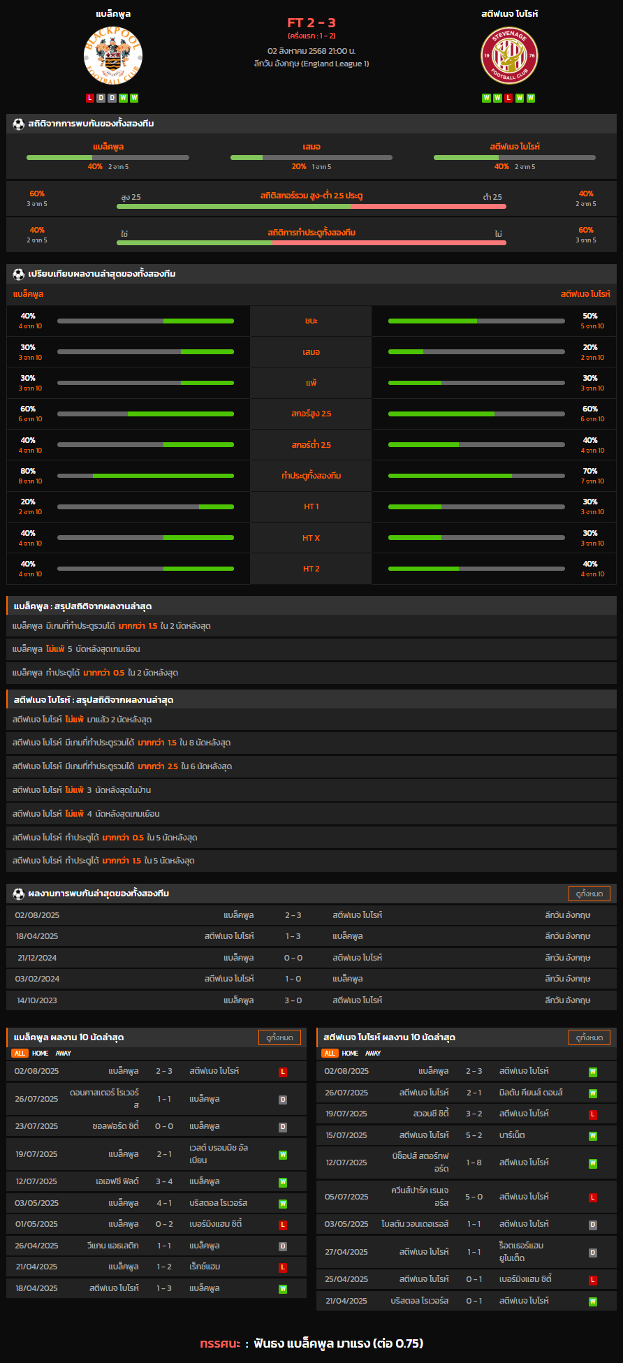This screenshot has width=623, height=1363.
Task: Select HOME filter in Blackpool last 10 panel
Action: (41, 1053)
